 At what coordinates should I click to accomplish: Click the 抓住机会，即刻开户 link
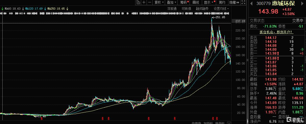point(276,32)
